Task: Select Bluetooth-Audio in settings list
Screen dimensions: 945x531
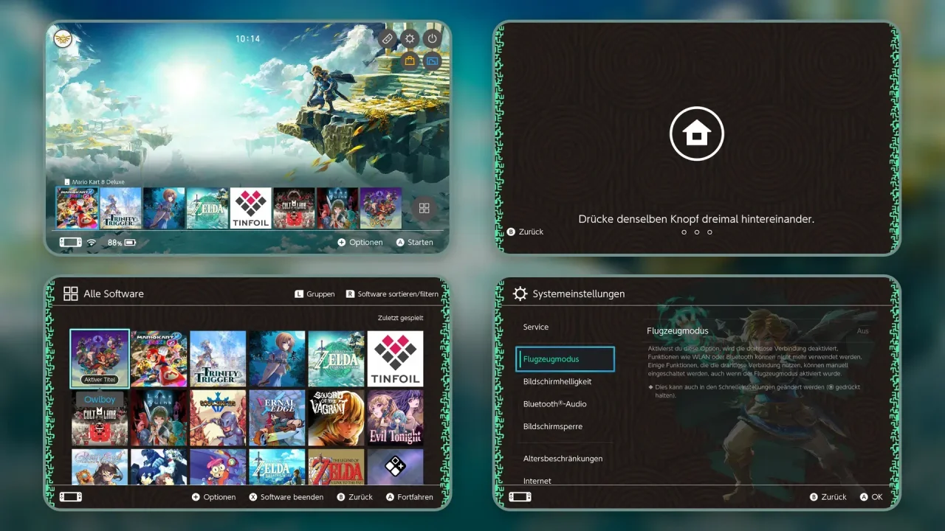Action: (x=555, y=404)
